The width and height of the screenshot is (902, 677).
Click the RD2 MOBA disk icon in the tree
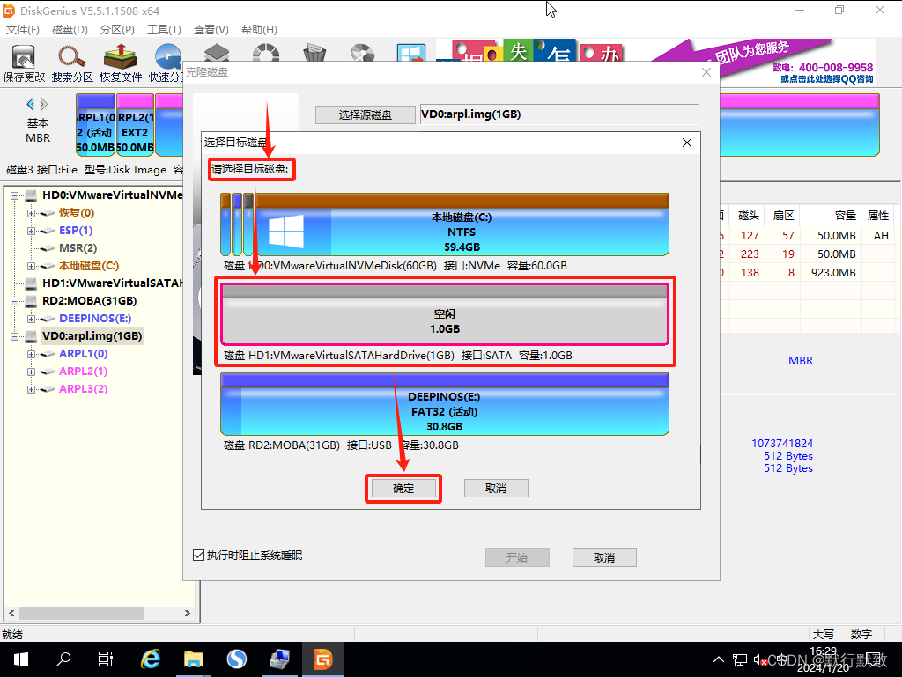(31, 301)
